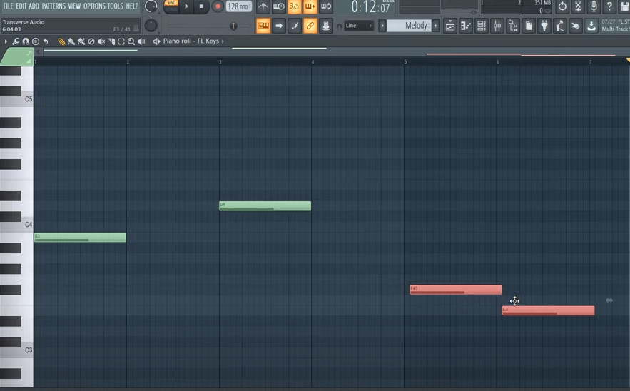Open the plugin picker plug icon
The image size is (630, 391).
click(544, 26)
